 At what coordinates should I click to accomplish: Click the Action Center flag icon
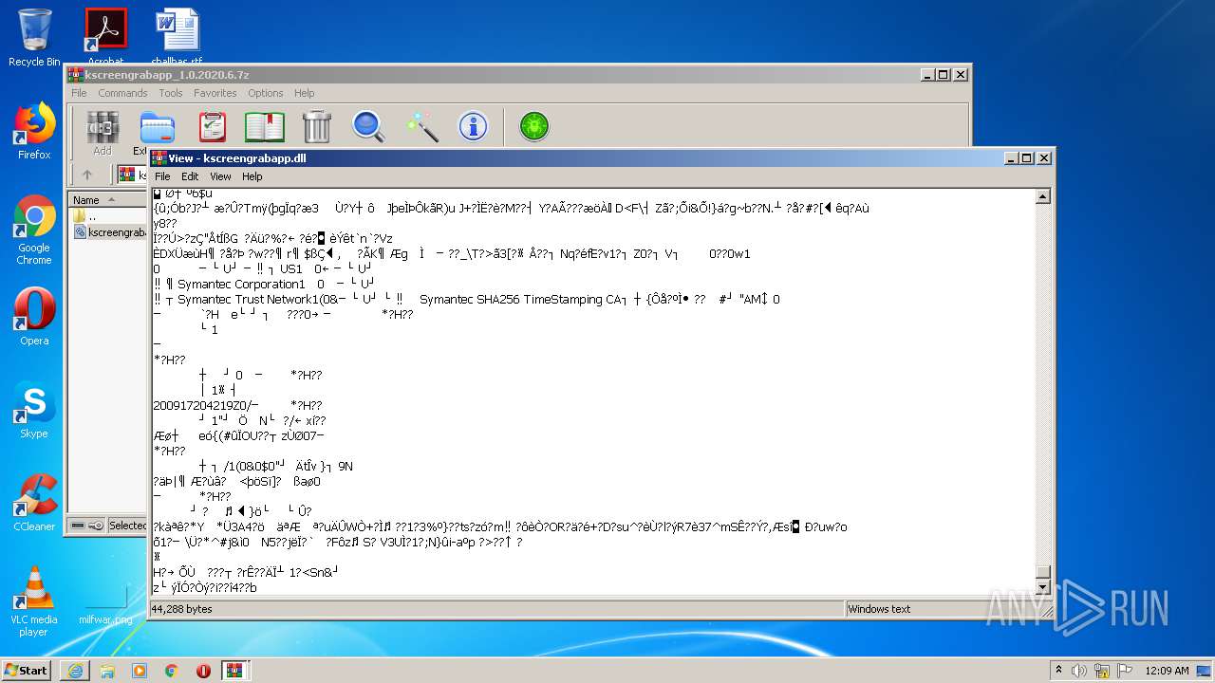[x=1123, y=671]
